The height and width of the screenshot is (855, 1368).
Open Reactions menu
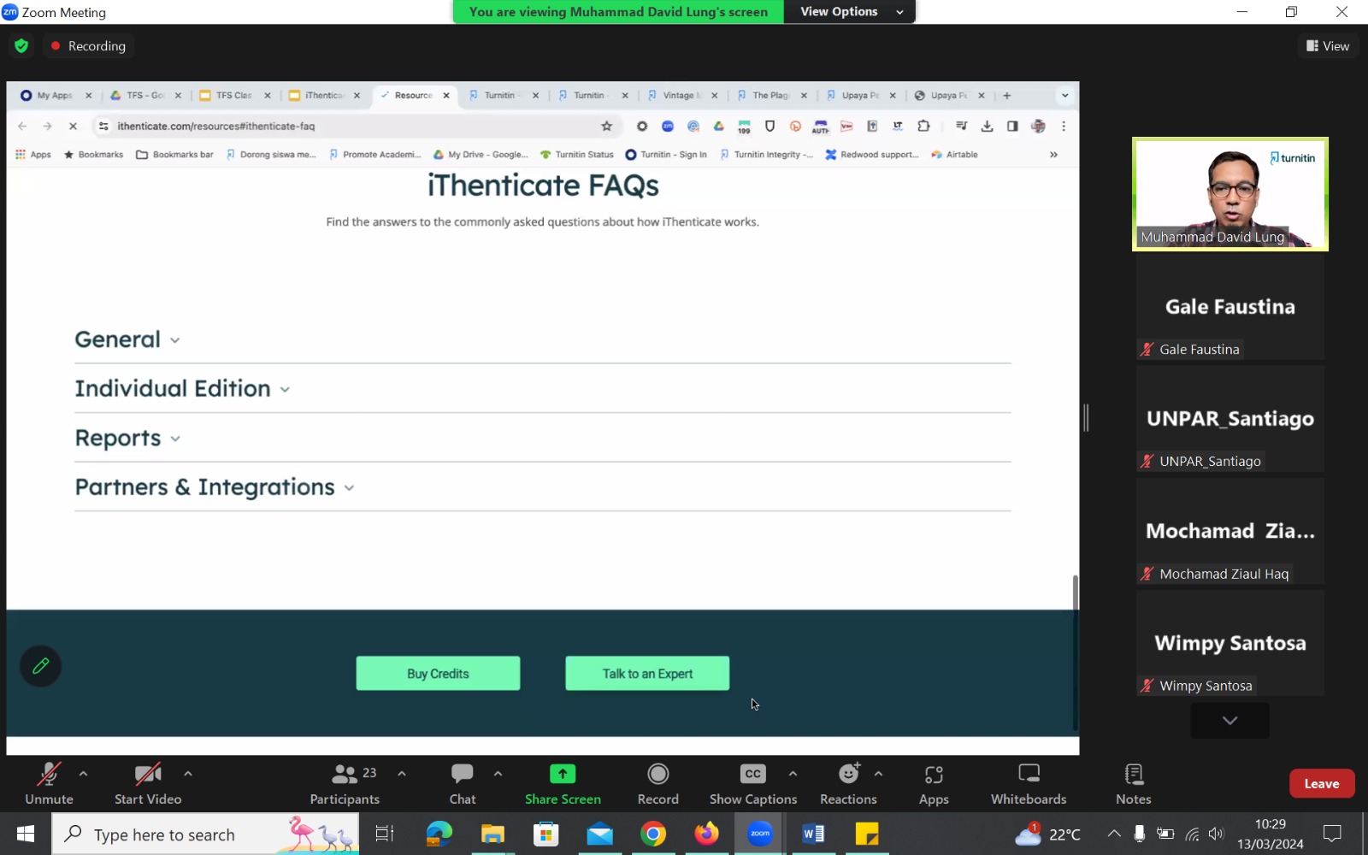848,784
